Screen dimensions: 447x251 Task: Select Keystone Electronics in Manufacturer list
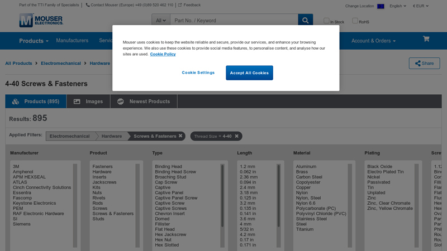click(x=35, y=204)
